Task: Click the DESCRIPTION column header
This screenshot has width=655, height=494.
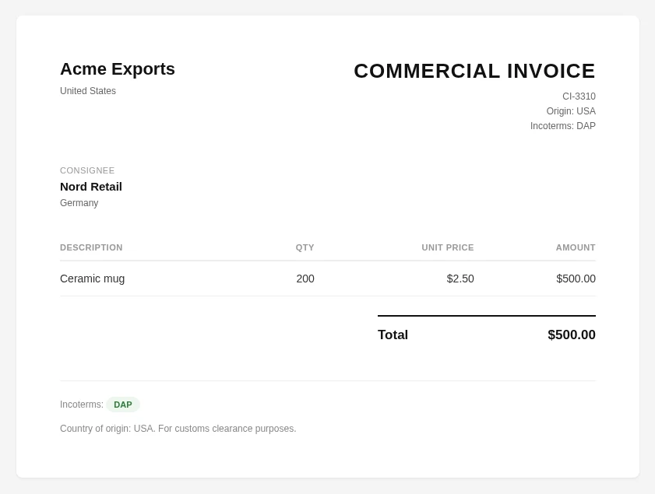Action: [x=91, y=247]
